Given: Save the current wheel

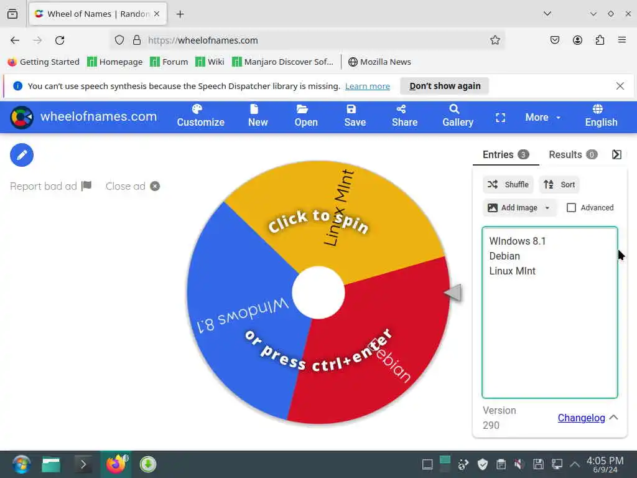Looking at the screenshot, I should coord(355,116).
